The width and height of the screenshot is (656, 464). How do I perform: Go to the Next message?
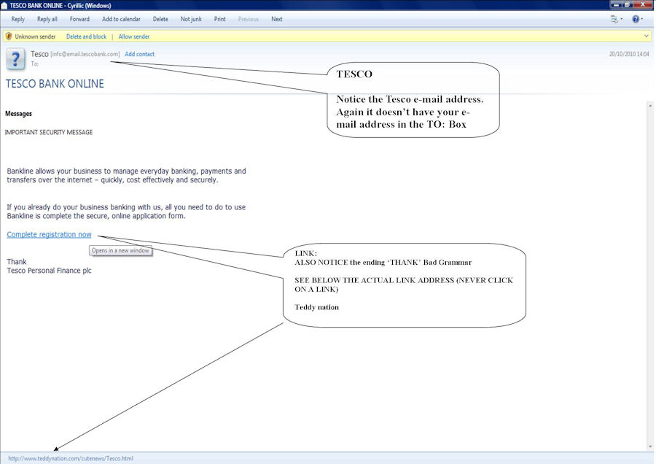pyautogui.click(x=277, y=19)
